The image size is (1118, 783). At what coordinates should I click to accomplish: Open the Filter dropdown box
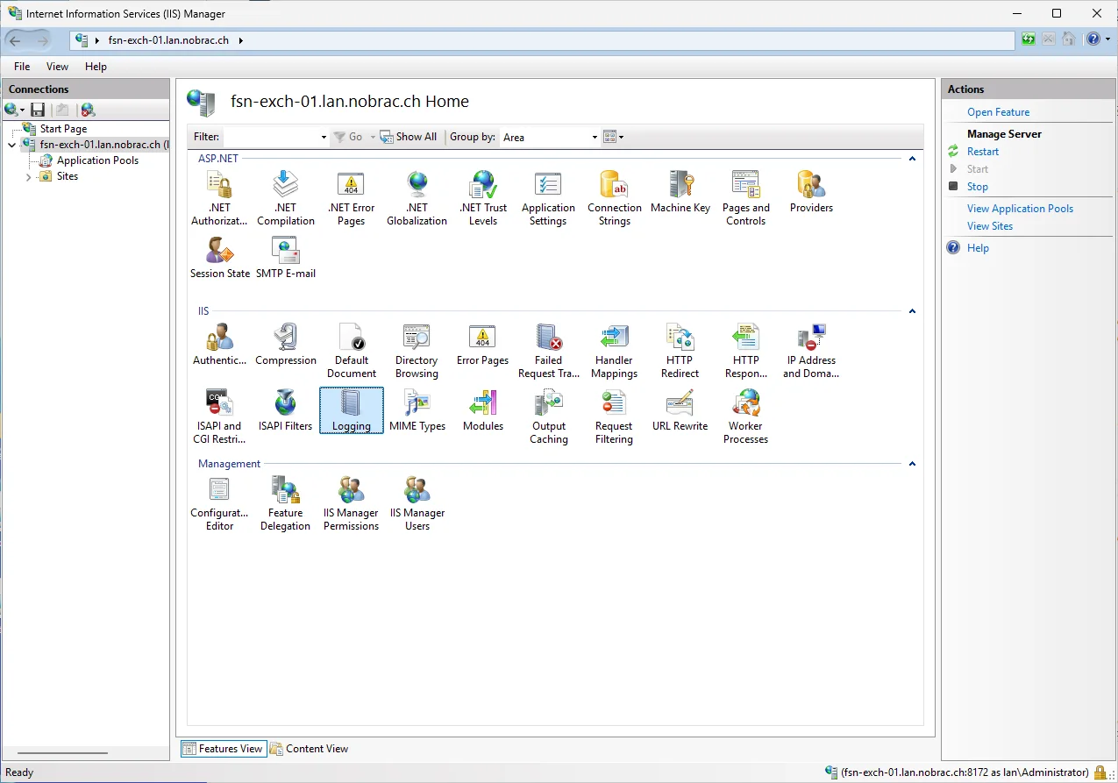276,137
